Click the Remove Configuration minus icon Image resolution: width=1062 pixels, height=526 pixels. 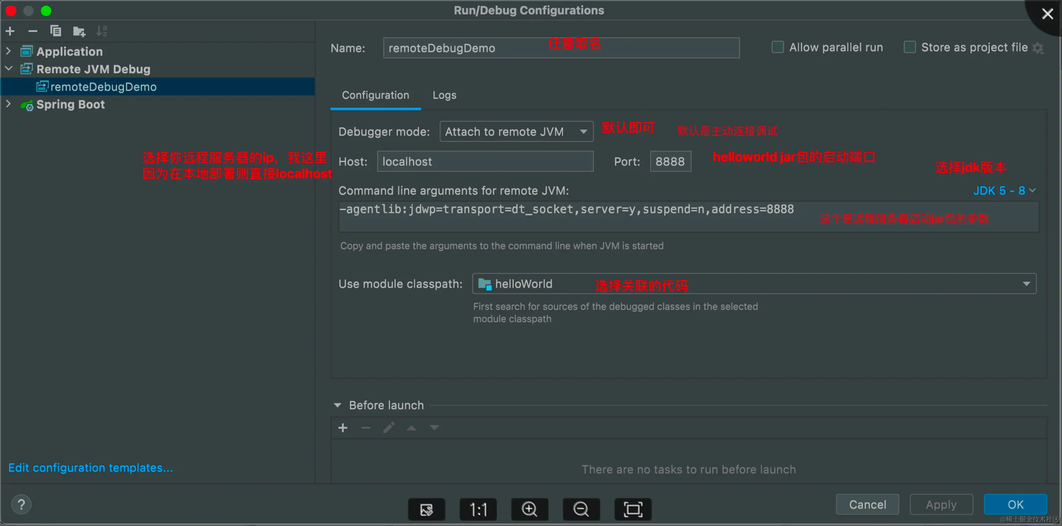point(32,31)
